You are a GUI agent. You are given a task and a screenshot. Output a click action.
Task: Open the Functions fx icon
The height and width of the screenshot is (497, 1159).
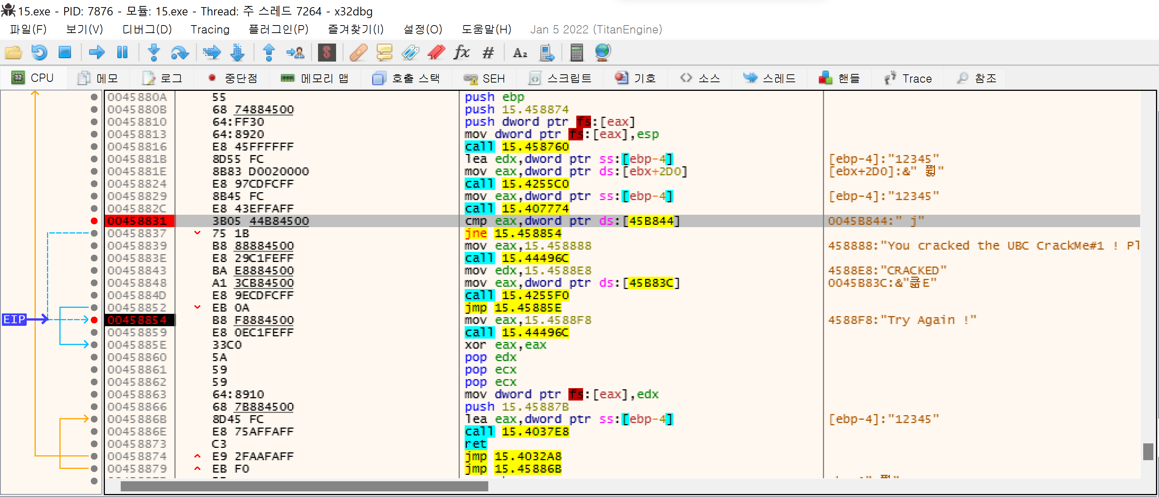(462, 53)
